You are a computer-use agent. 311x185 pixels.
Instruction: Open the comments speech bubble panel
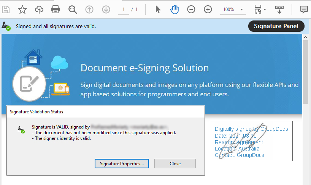(x=304, y=9)
